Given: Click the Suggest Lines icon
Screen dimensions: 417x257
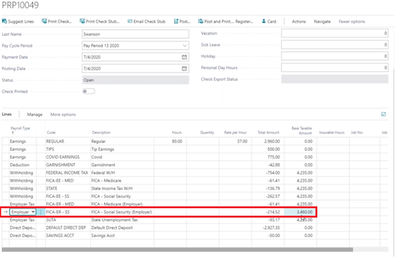Looking at the screenshot, I should click(4, 21).
